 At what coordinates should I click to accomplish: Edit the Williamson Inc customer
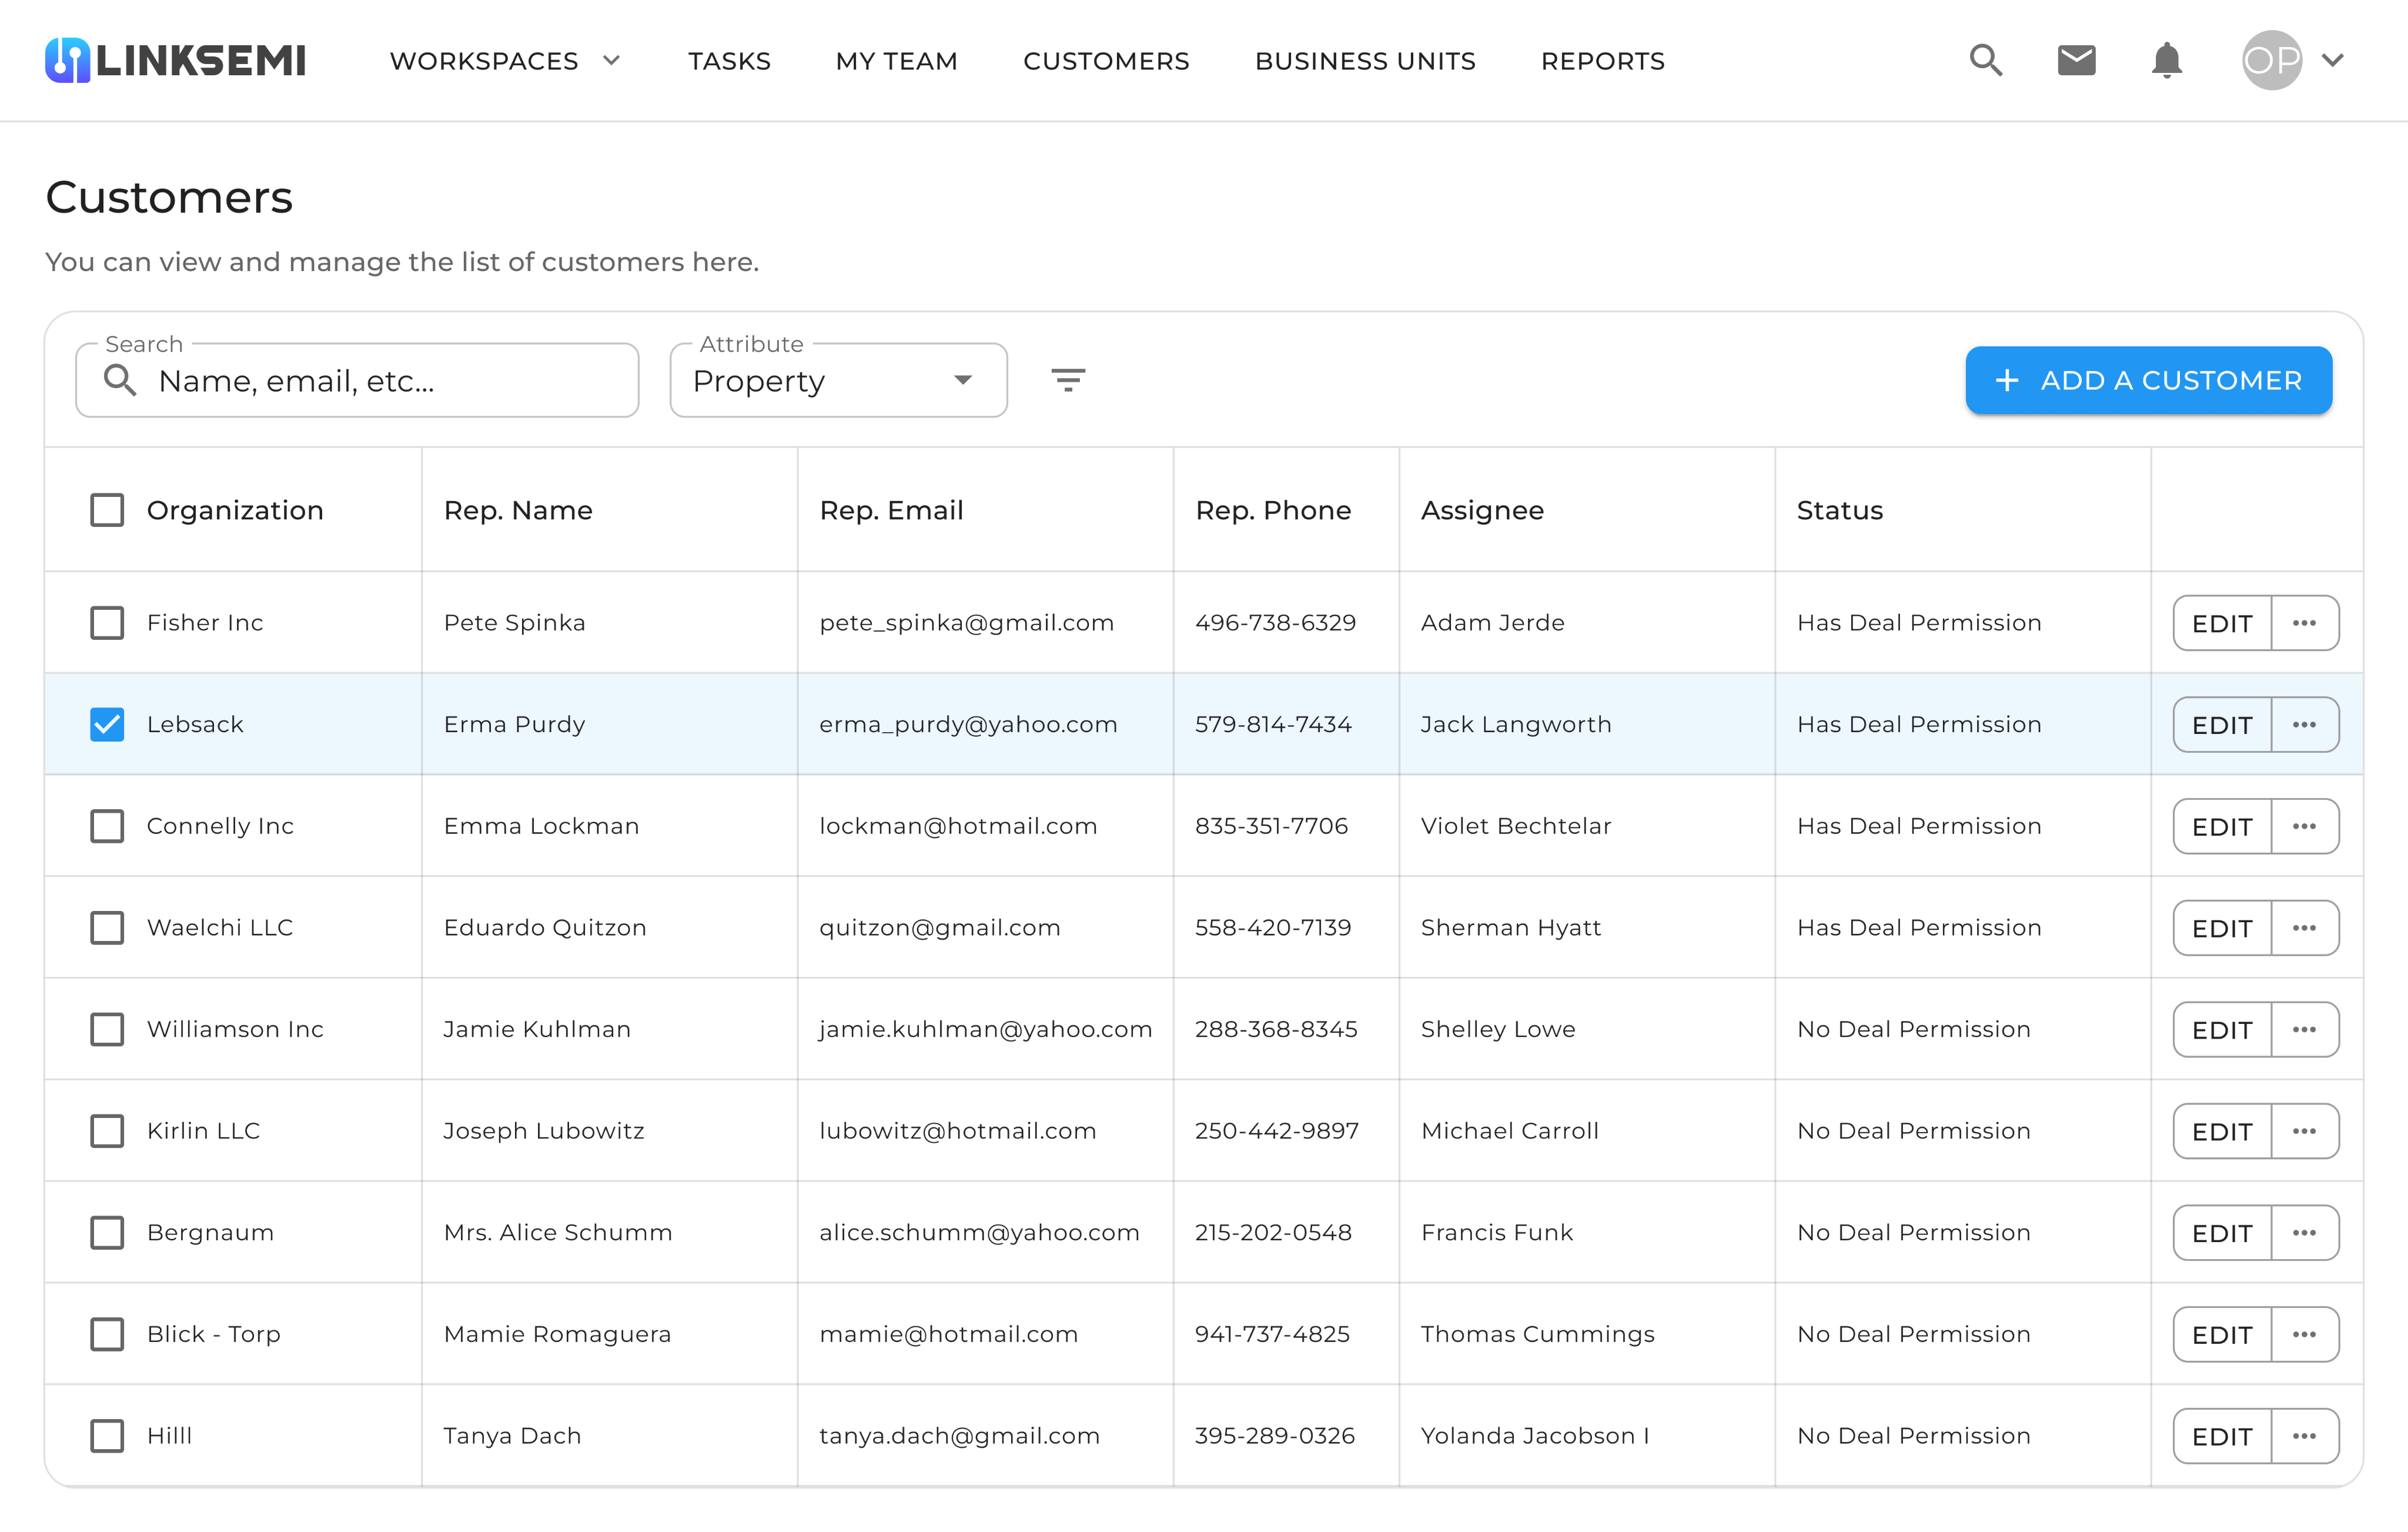point(2221,1030)
